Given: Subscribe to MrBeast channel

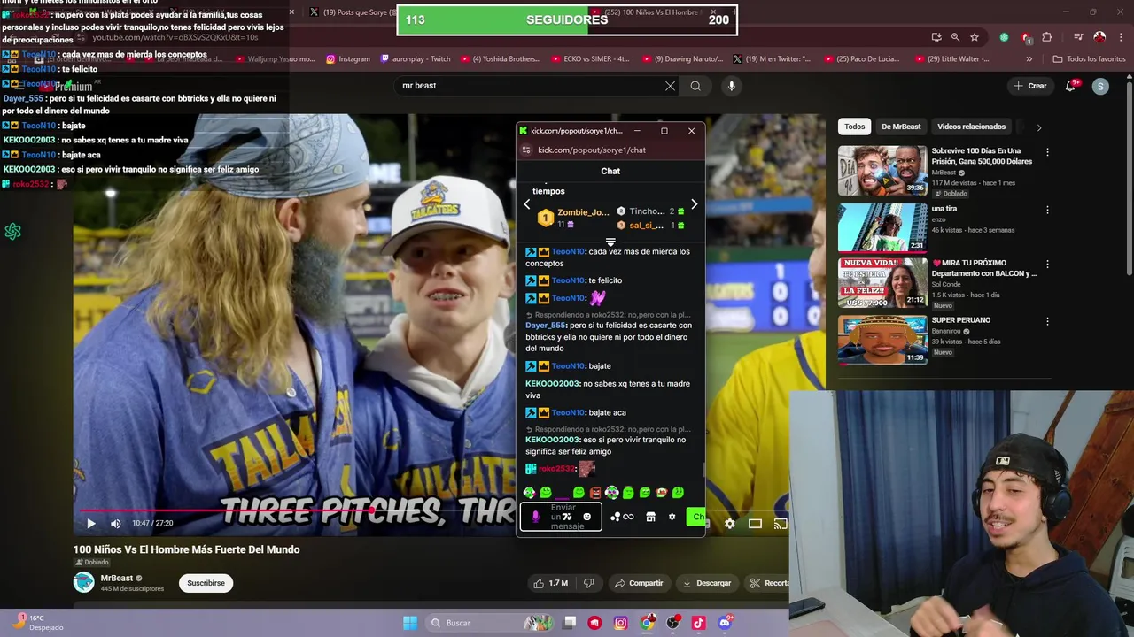Looking at the screenshot, I should pyautogui.click(x=206, y=583).
